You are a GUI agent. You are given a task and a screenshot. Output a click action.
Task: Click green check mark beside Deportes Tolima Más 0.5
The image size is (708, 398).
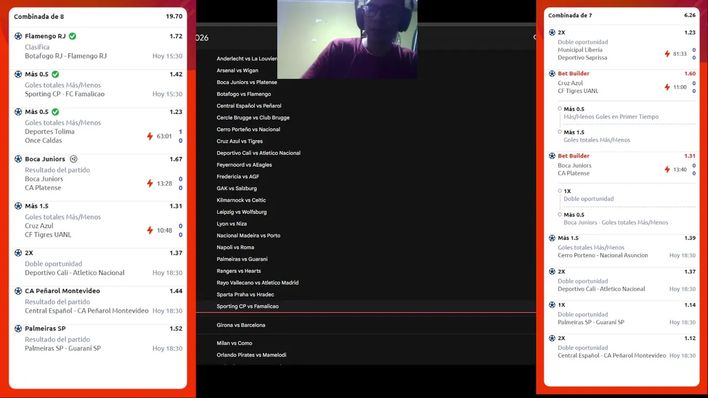pos(55,112)
